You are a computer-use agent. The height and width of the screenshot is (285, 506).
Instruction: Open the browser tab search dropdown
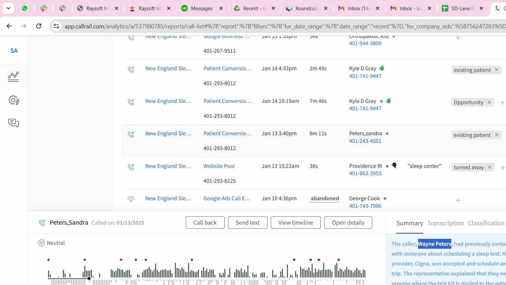pos(8,8)
